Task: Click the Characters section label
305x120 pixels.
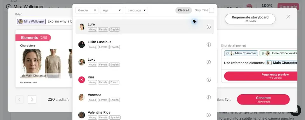Action: coord(28,45)
